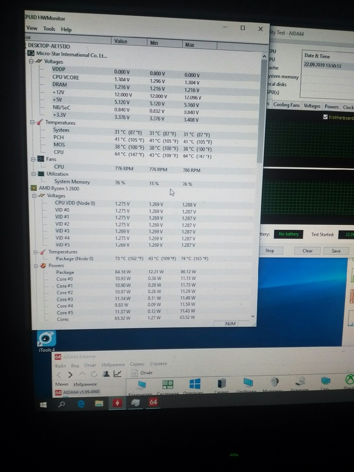Screen dimensions: 354x472
Task: Select the DESKTOP-AE15TJO root node
Action: coord(49,46)
